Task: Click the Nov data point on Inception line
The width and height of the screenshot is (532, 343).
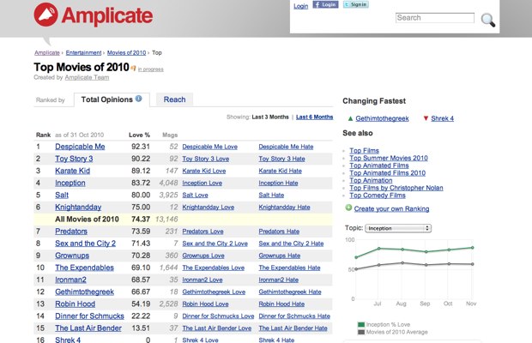Action: point(472,248)
